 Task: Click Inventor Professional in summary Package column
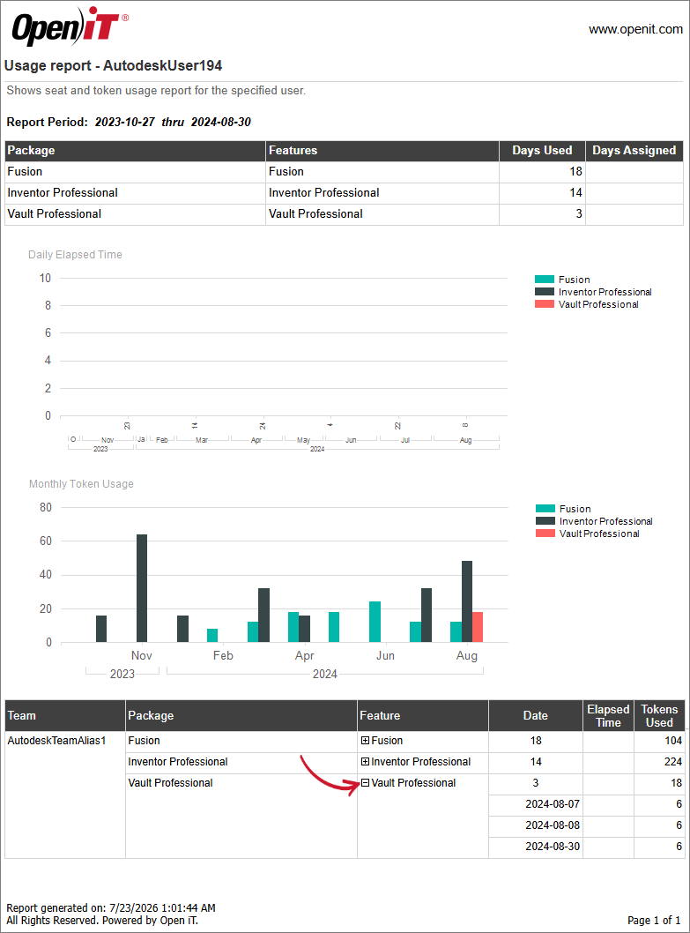pyautogui.click(x=63, y=193)
